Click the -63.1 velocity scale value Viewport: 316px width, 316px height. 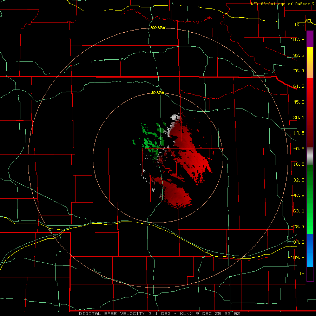pyautogui.click(x=297, y=211)
